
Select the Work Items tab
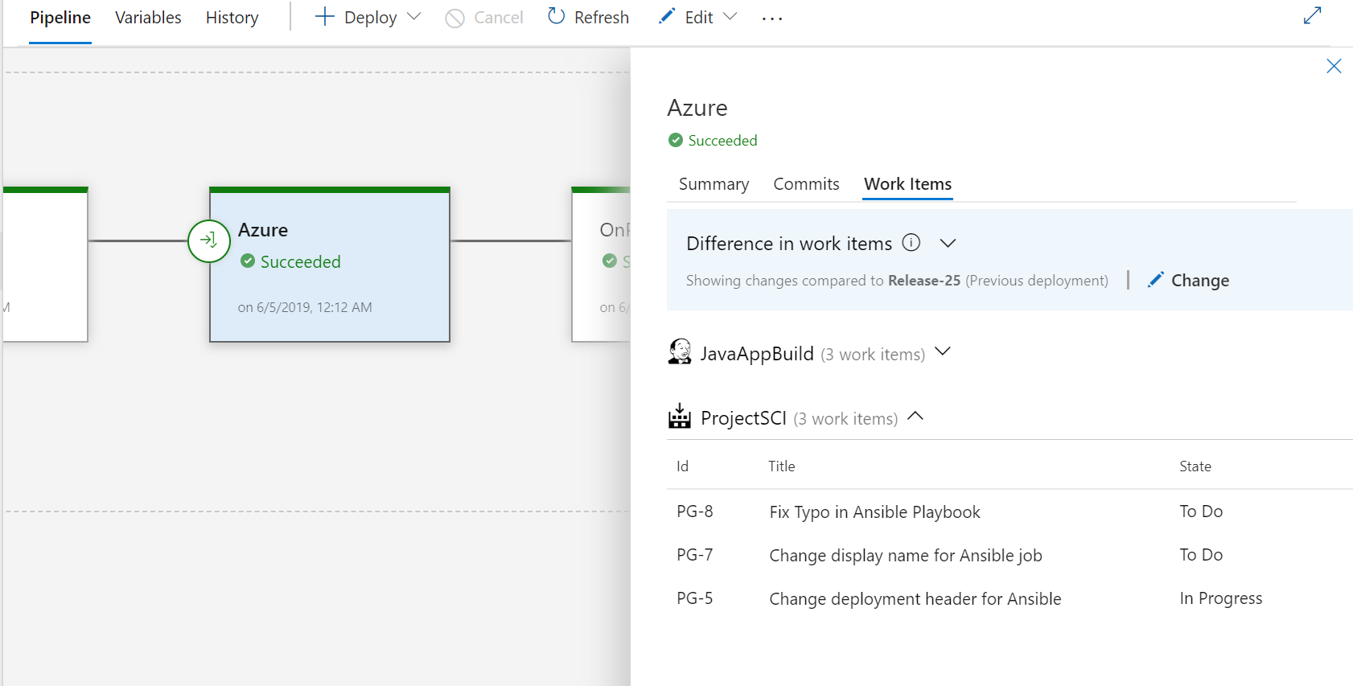907,184
